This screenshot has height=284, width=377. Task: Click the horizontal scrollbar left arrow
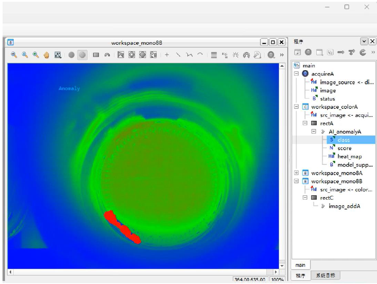point(10,272)
